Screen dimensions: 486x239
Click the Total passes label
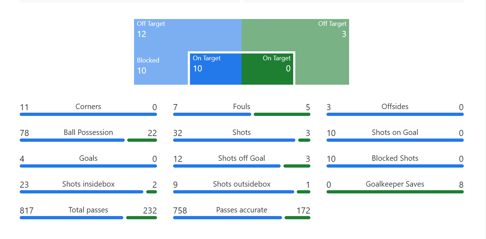click(x=88, y=210)
